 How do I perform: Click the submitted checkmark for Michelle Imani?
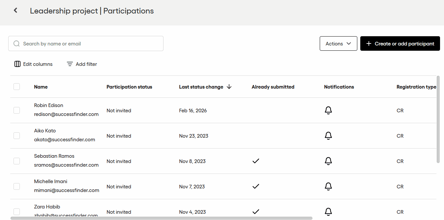coord(255,186)
